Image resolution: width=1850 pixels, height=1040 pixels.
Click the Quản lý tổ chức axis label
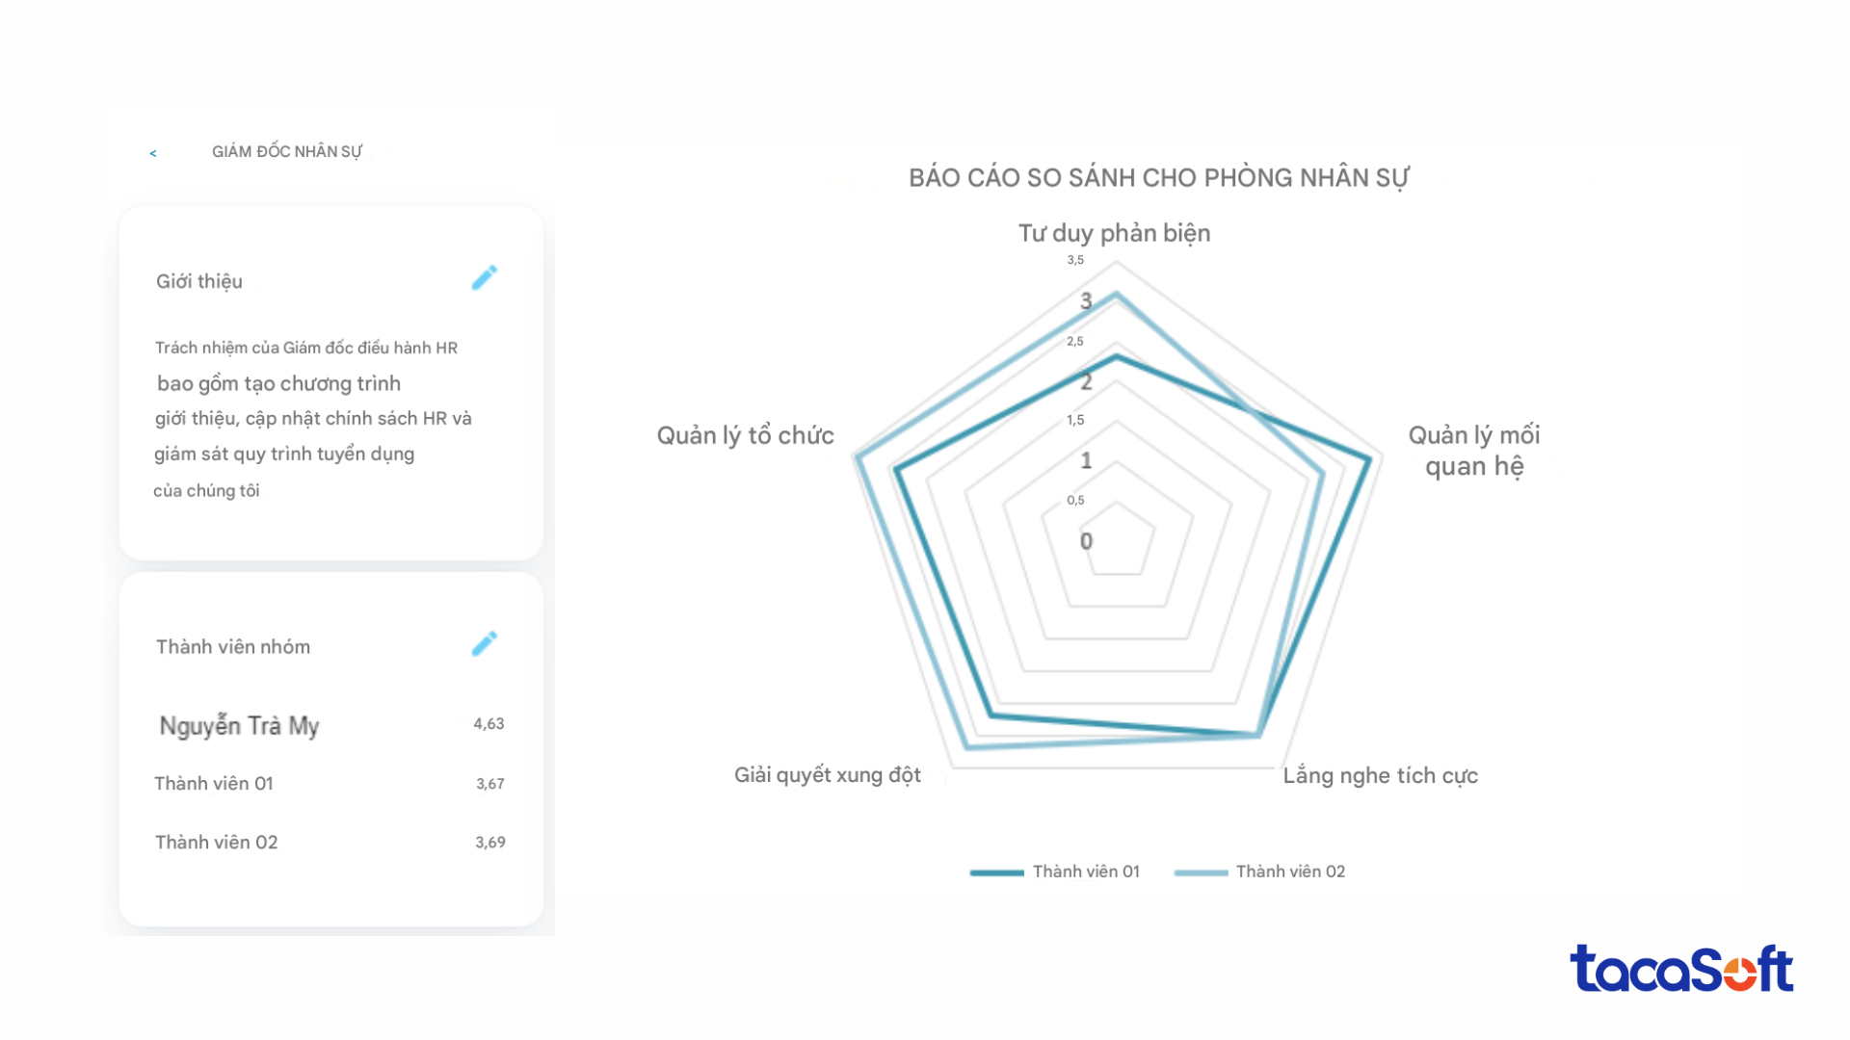point(745,436)
